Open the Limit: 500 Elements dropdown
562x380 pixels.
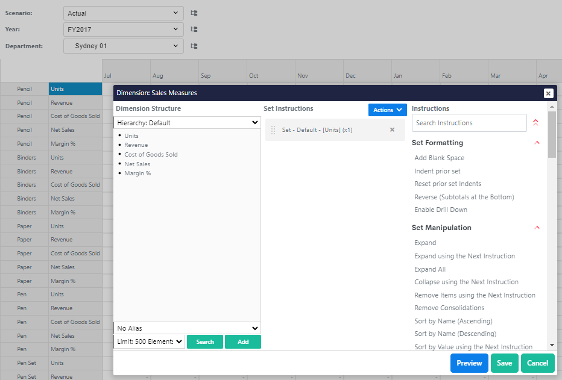[149, 341]
